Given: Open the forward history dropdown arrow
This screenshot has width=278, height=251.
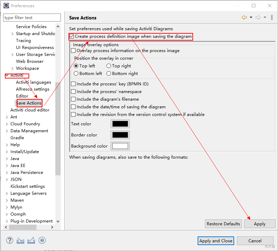Looking at the screenshot, I should click(265, 17).
